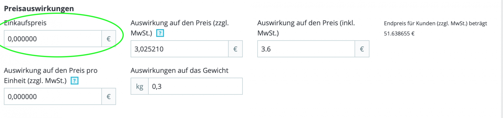
Task: Click the 'Auswirkungen auf das Gewicht' label
Action: click(179, 71)
